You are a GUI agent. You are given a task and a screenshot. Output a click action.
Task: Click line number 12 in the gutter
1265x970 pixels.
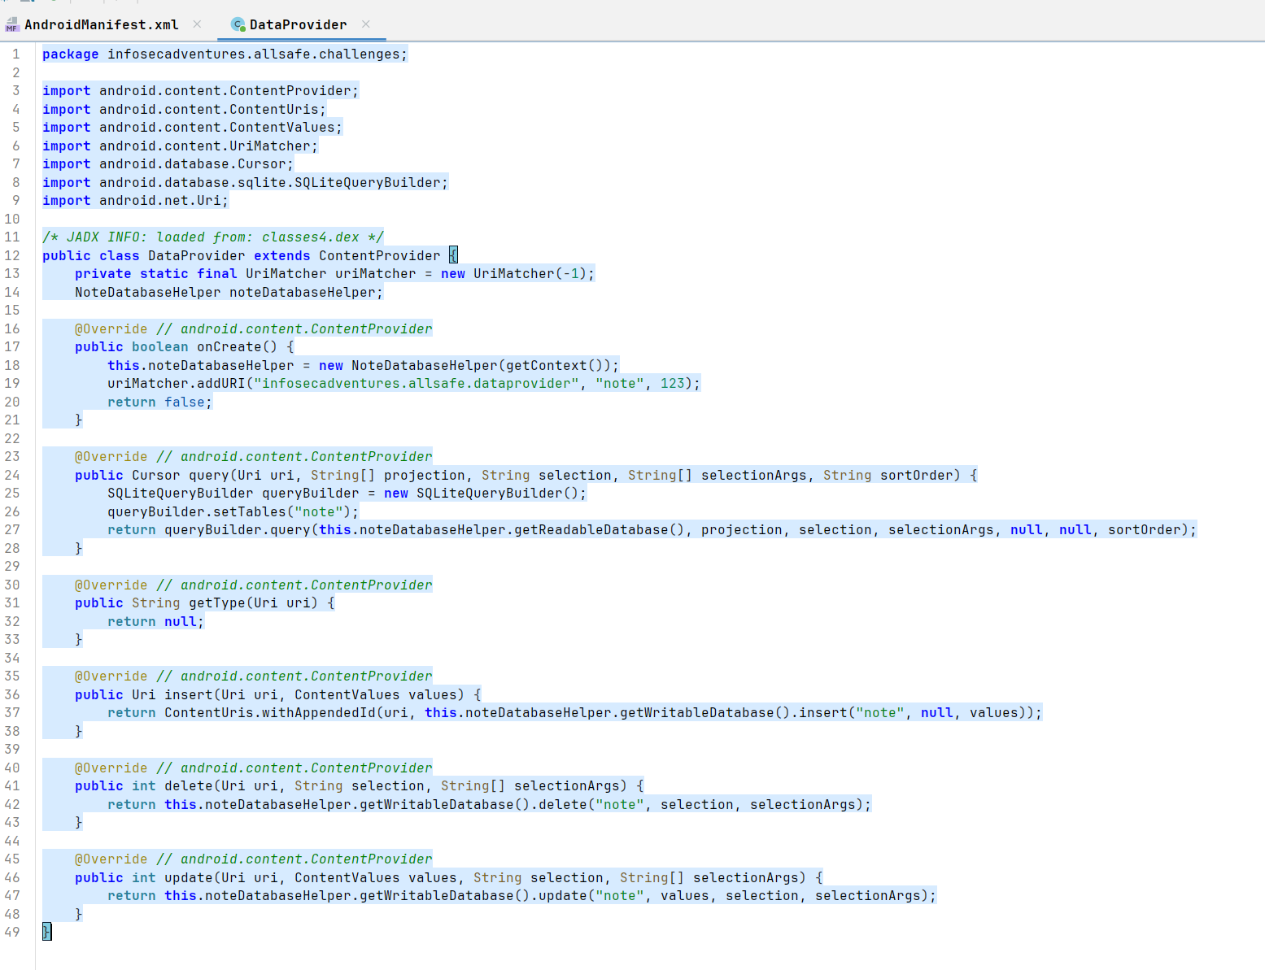[x=12, y=255]
